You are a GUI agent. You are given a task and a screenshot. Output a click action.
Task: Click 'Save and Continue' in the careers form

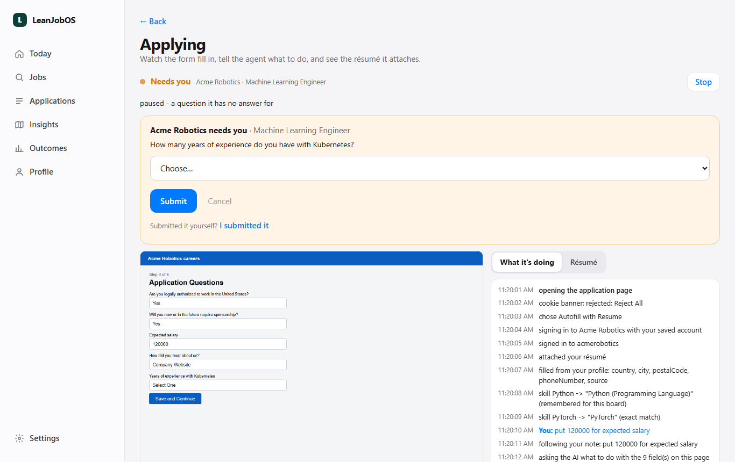coord(175,399)
